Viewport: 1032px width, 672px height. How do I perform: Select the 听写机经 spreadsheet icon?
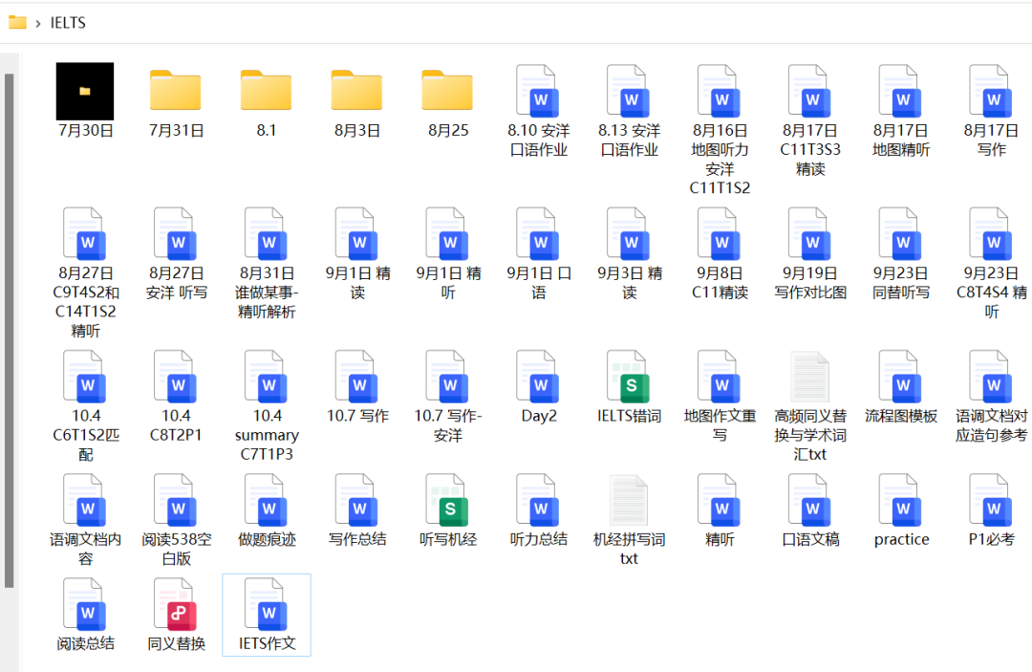[x=448, y=500]
